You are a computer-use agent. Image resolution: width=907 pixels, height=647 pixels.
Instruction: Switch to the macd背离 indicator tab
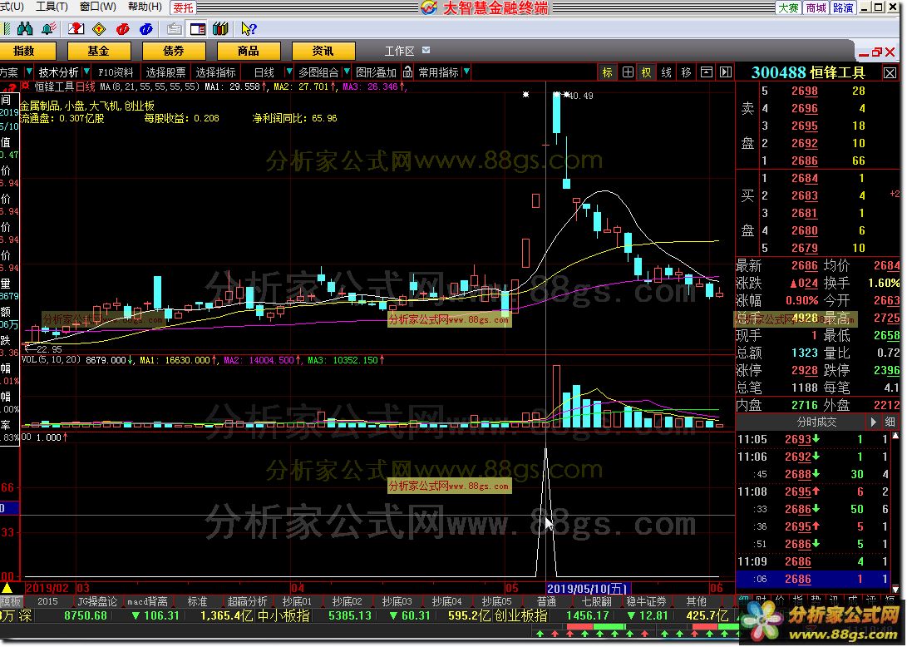(x=147, y=601)
